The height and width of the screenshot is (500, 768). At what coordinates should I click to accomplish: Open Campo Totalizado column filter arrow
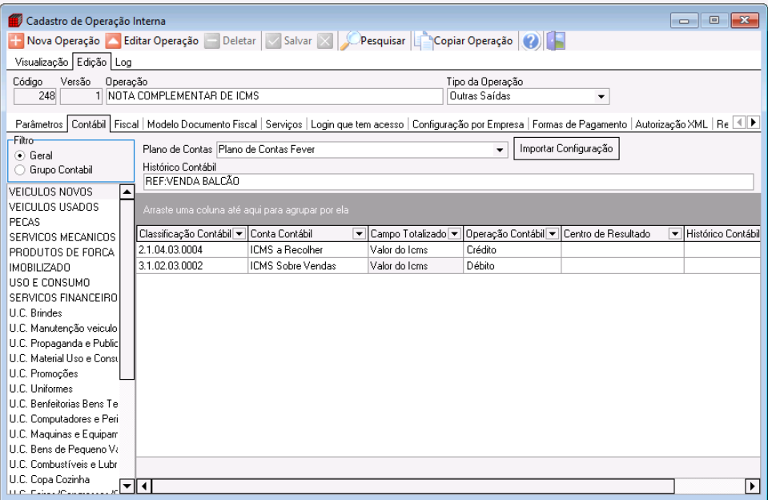pos(455,234)
